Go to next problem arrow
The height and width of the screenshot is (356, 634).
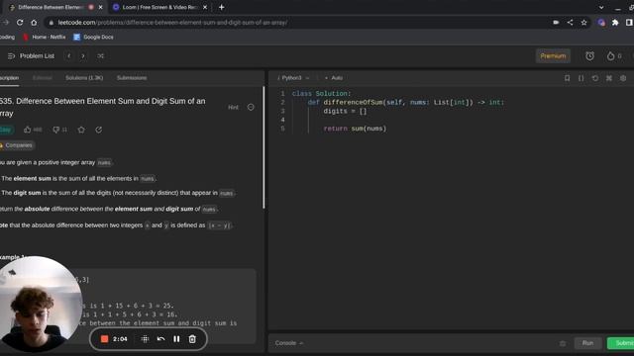tap(83, 56)
